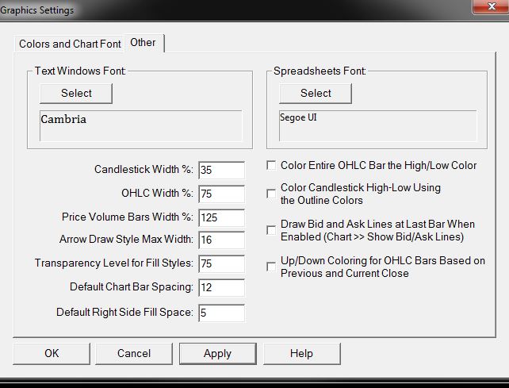Click the 'Candlestick Width %:' label
Viewport: 509px width, 388px height.
(144, 169)
